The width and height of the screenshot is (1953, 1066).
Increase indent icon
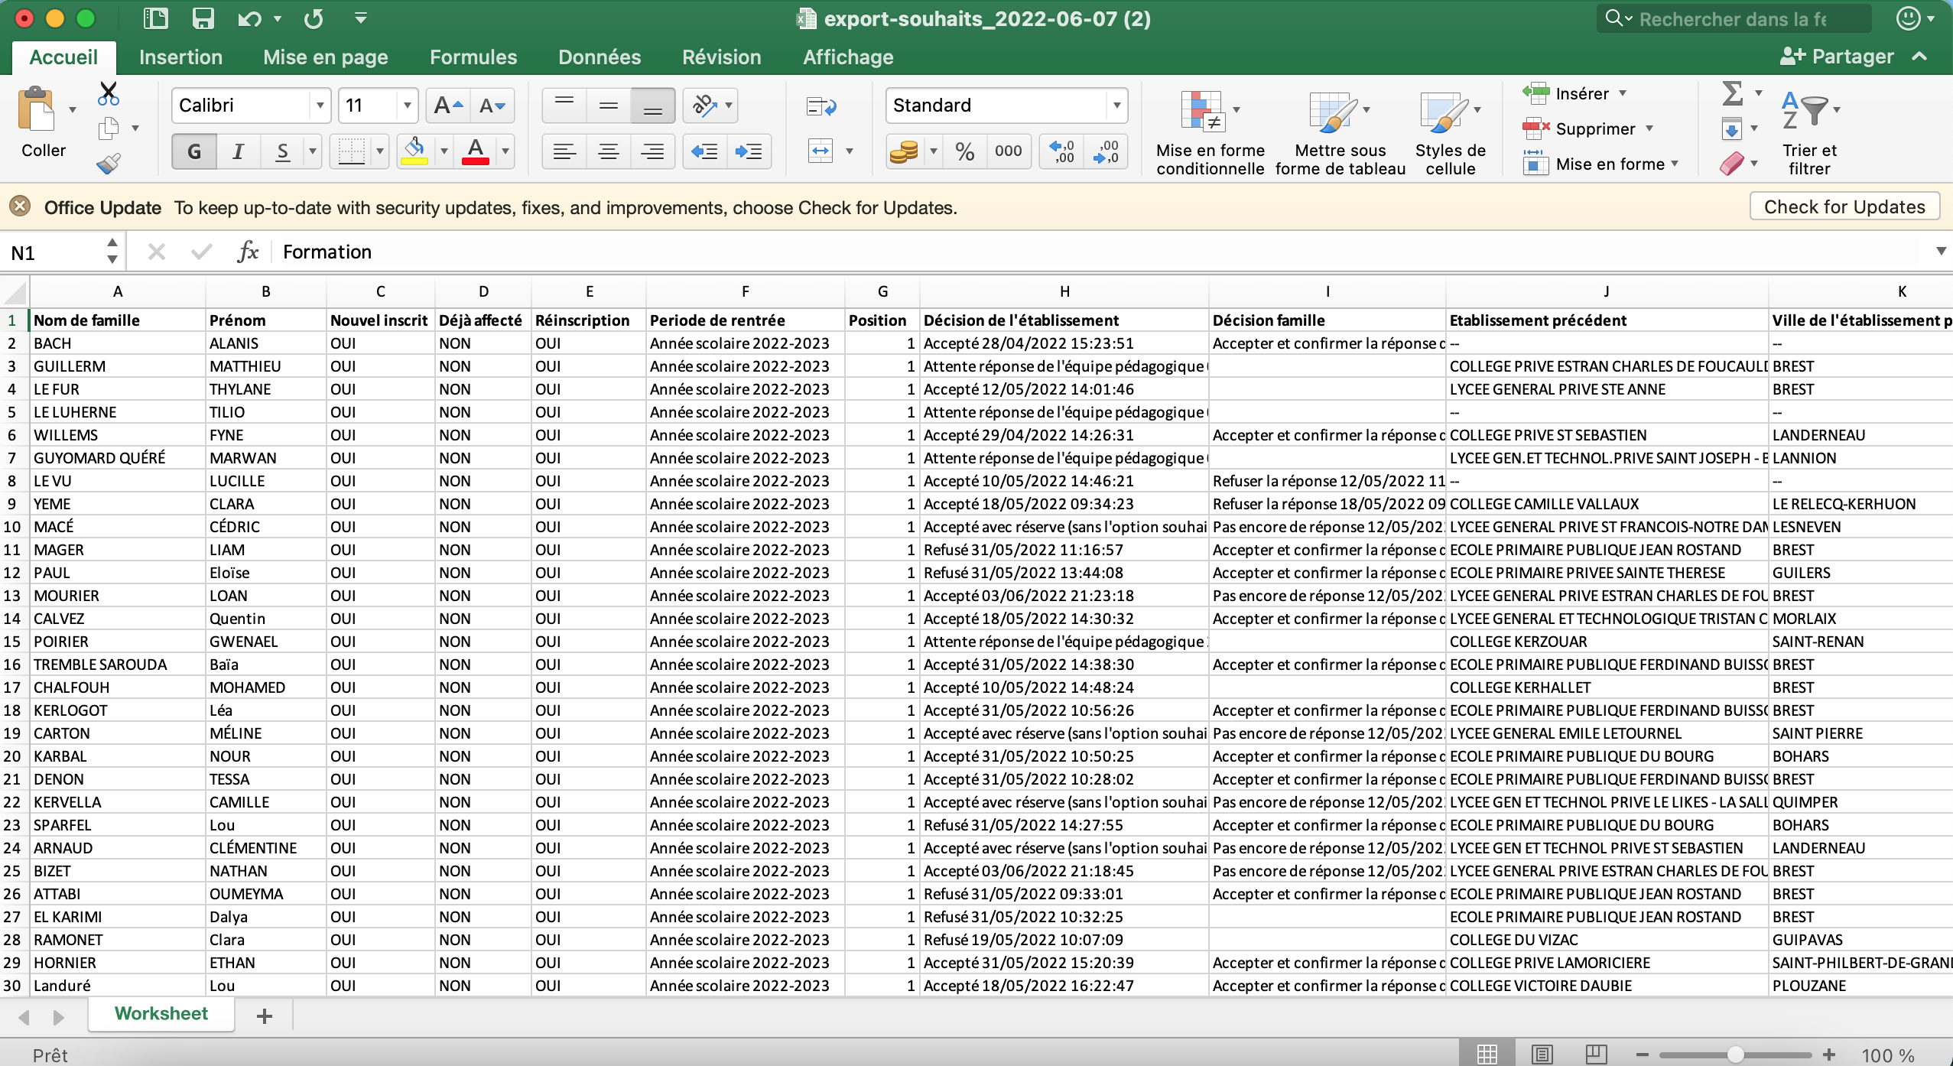click(x=748, y=151)
